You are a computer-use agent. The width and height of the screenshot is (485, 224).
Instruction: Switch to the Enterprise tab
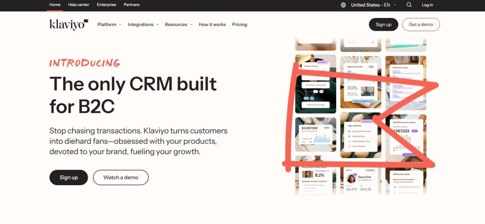pos(107,5)
